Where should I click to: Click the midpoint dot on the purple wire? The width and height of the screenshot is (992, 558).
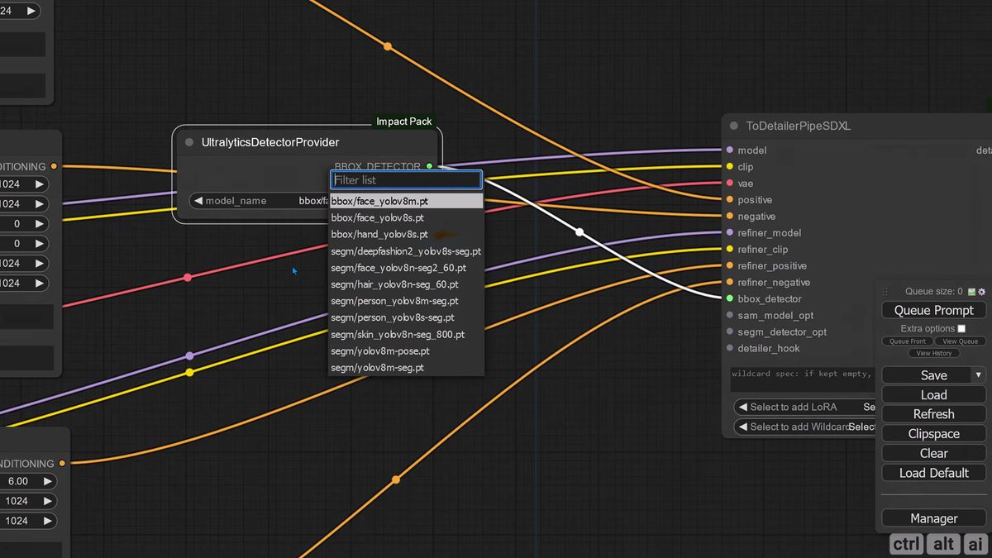pyautogui.click(x=189, y=355)
